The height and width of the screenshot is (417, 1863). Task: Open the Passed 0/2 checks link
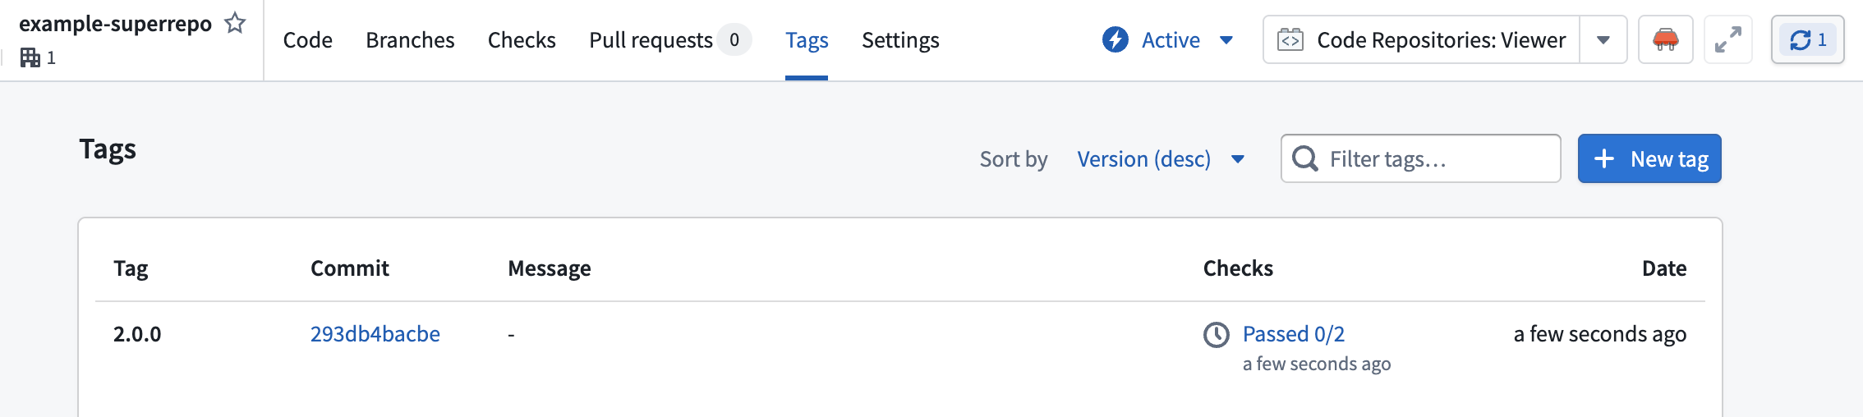coord(1293,334)
